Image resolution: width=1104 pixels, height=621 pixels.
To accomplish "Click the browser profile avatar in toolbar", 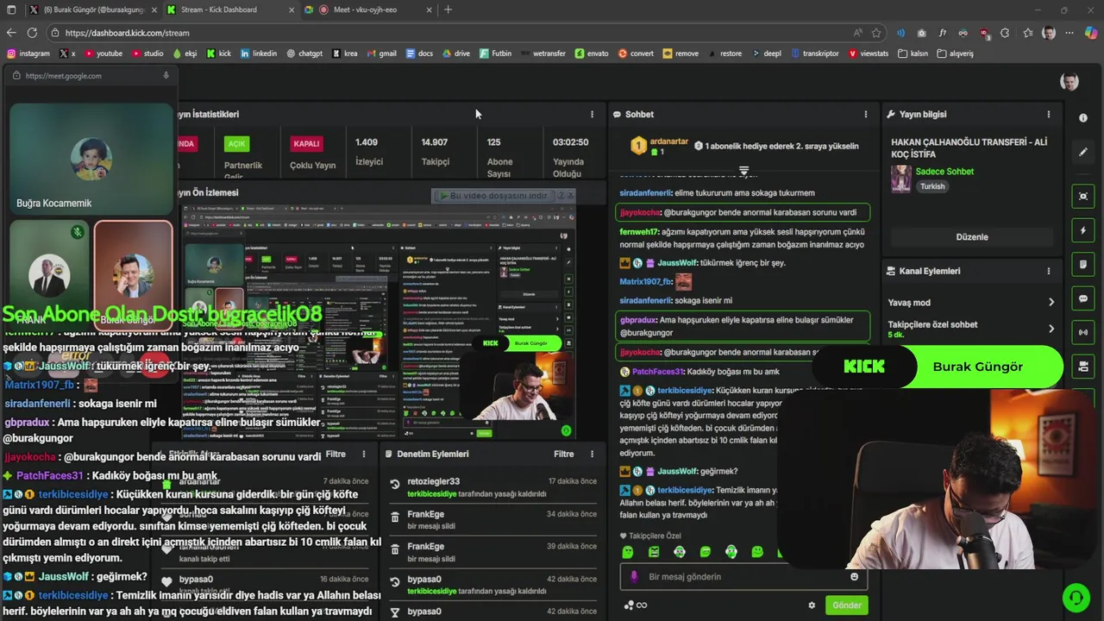I will click(x=1049, y=33).
